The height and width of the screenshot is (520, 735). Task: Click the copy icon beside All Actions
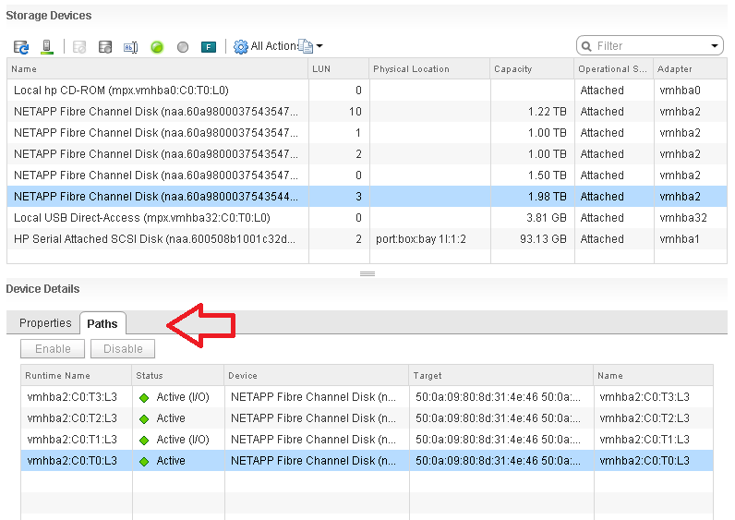[x=306, y=46]
